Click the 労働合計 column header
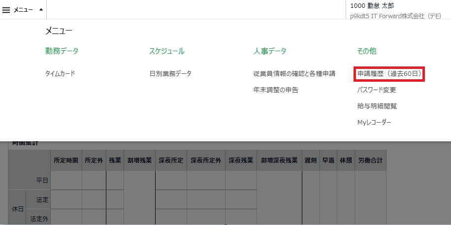 (370, 161)
